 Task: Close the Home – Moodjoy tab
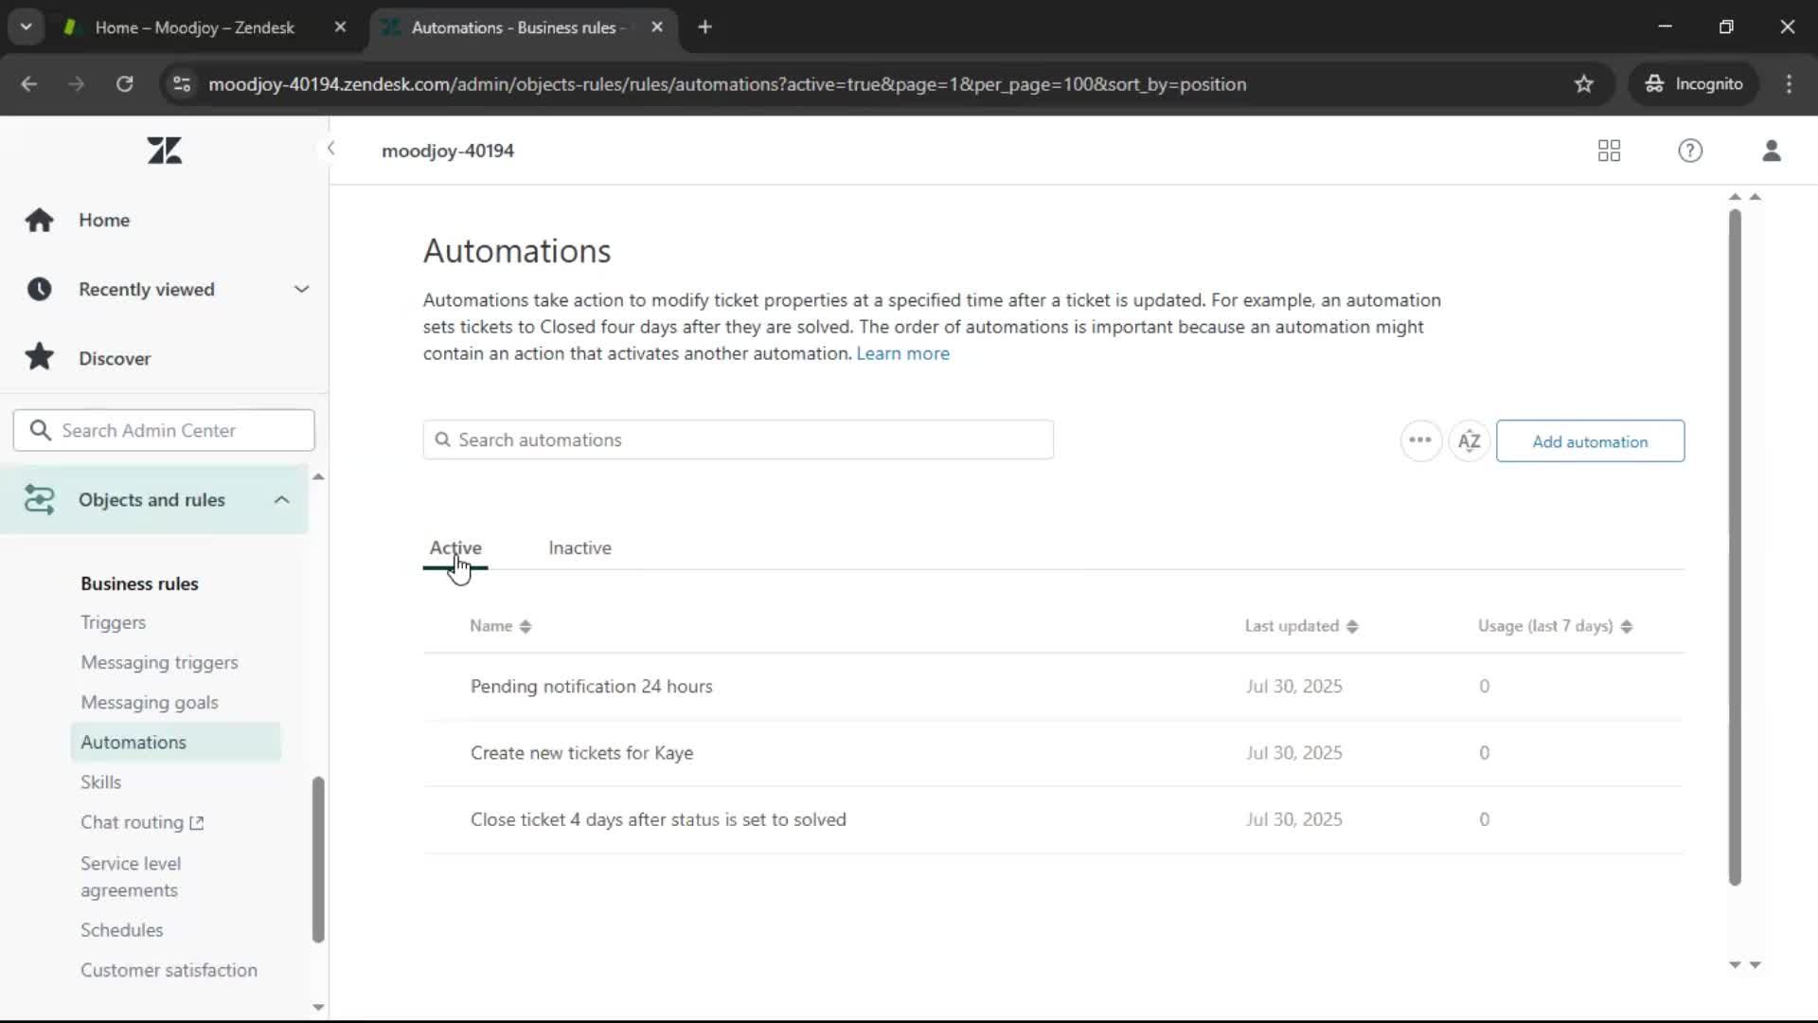point(340,27)
